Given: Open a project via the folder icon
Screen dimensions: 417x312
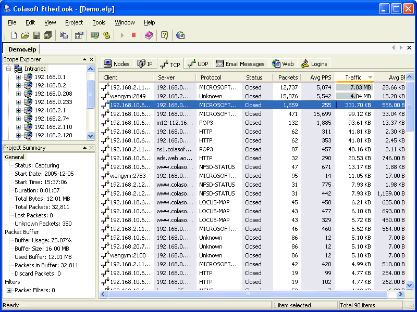Looking at the screenshot, I should [25, 35].
